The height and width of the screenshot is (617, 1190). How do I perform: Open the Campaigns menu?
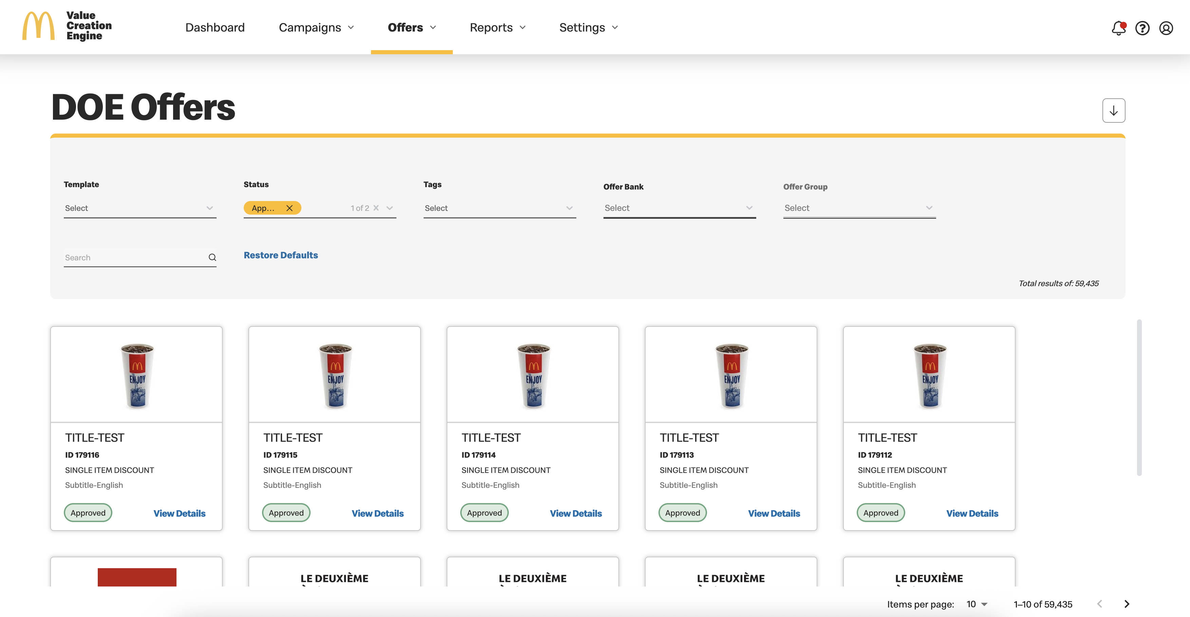[316, 28]
